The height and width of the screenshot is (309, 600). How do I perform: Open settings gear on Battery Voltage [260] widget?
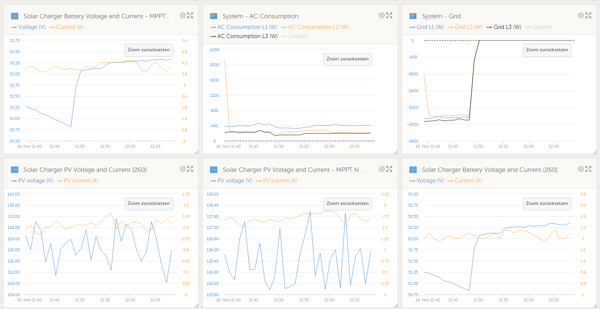[581, 169]
